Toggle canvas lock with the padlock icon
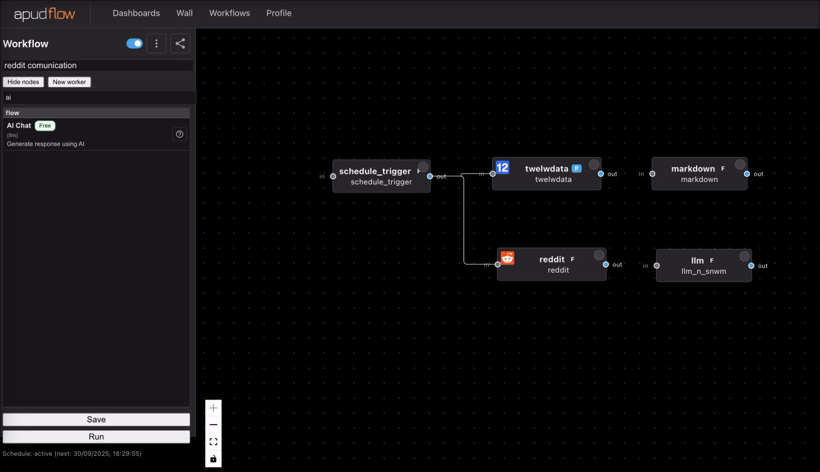Viewport: 820px width, 472px height. [213, 458]
